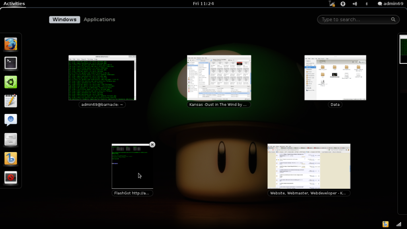
Task: Open the green Ubuntu circle app icon
Action: pyautogui.click(x=11, y=82)
